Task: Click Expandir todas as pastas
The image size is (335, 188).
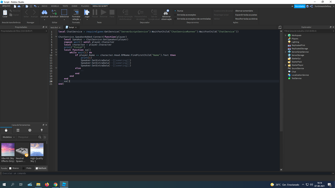Action: pyautogui.click(x=246, y=15)
